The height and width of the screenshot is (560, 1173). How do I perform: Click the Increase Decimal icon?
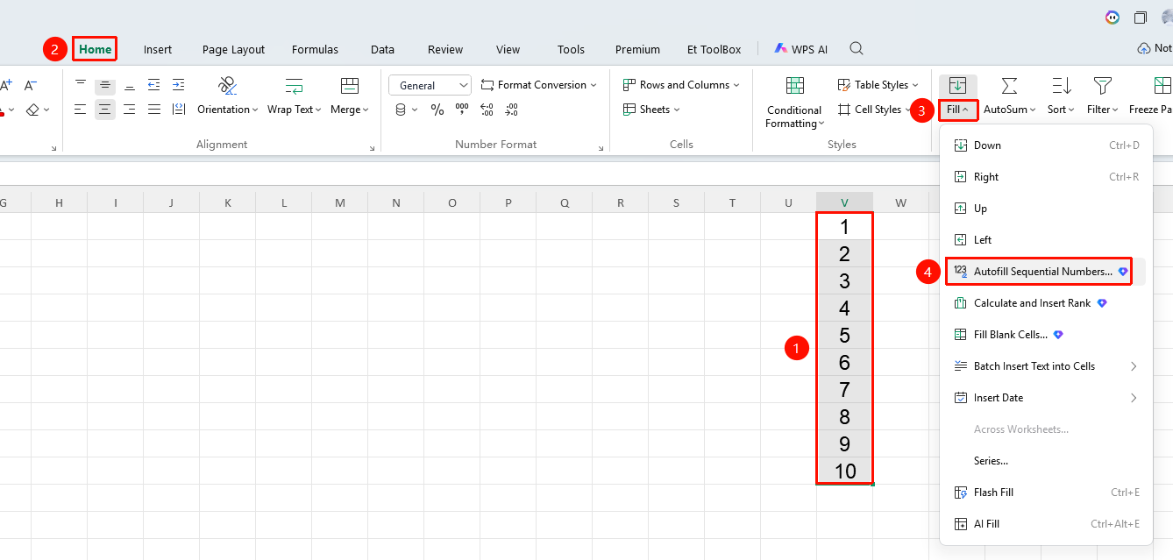click(x=487, y=110)
